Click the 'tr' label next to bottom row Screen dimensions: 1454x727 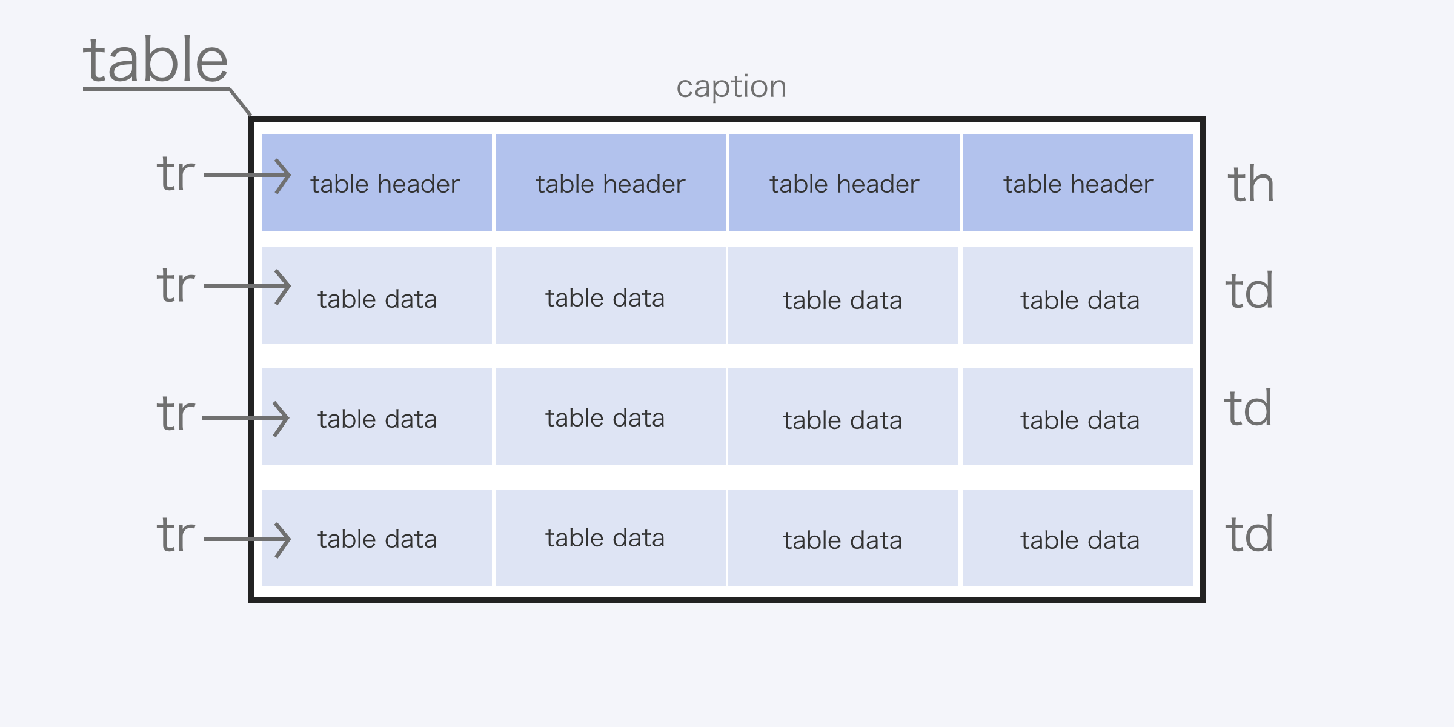tap(176, 534)
